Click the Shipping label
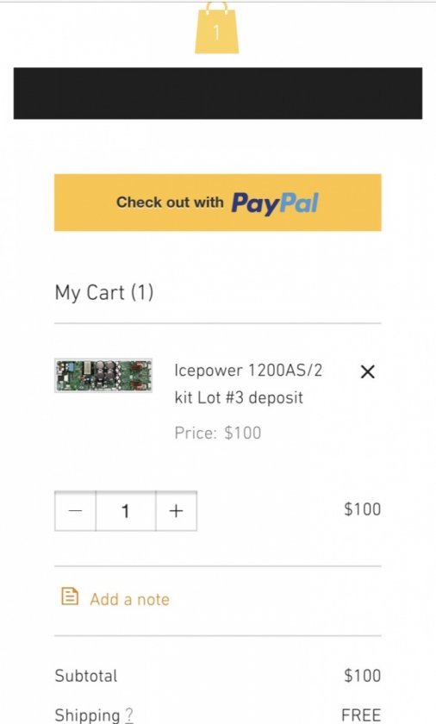 point(88,715)
